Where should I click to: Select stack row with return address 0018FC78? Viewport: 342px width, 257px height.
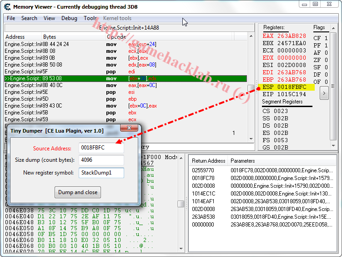pyautogui.click(x=262, y=178)
